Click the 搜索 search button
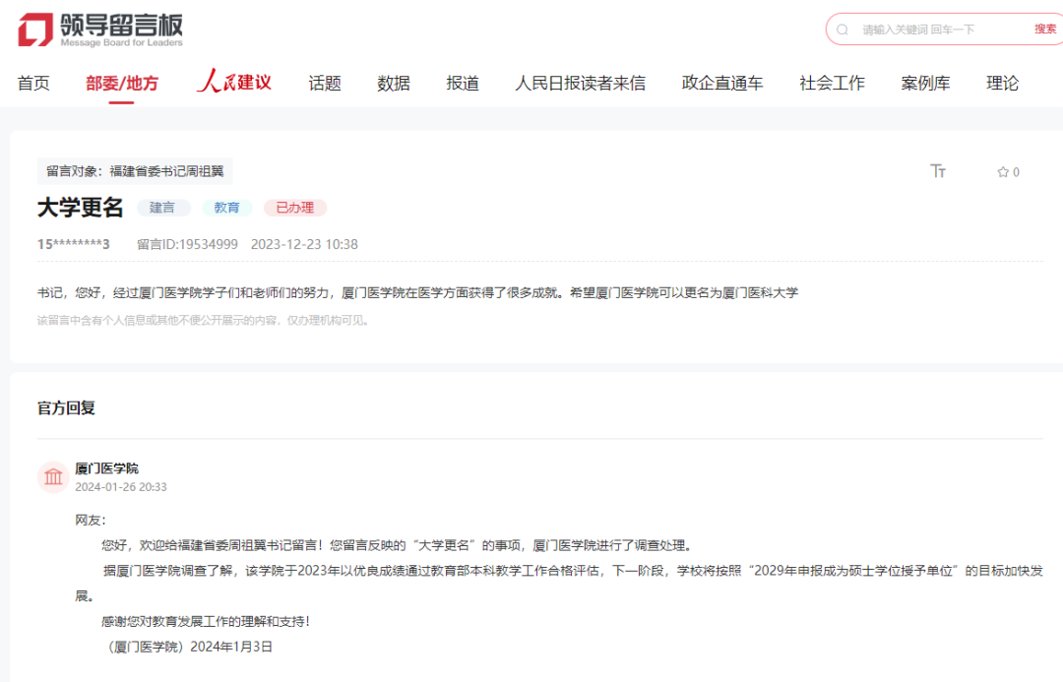The height and width of the screenshot is (682, 1063). [1045, 30]
